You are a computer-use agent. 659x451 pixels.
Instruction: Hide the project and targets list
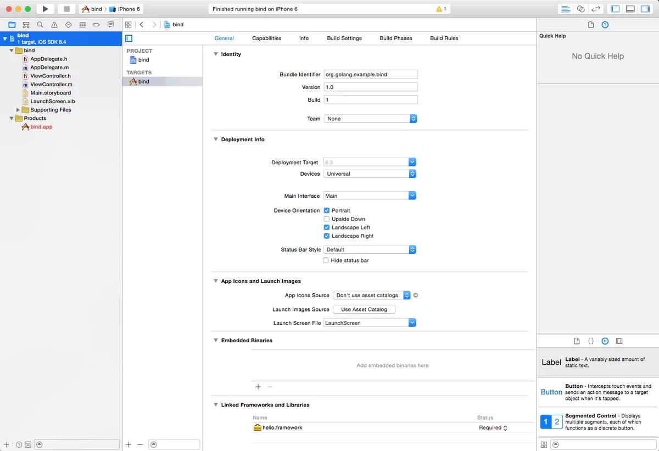click(129, 38)
